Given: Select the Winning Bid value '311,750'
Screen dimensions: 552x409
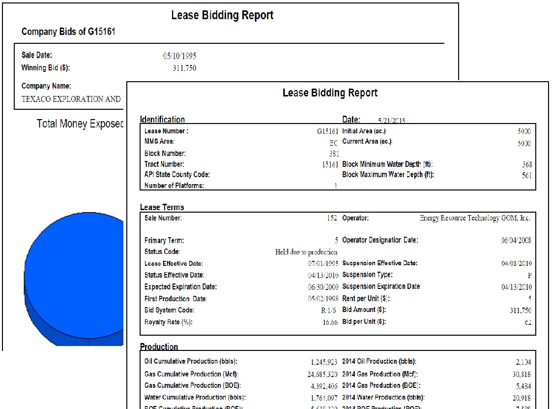Looking at the screenshot, I should click(184, 68).
